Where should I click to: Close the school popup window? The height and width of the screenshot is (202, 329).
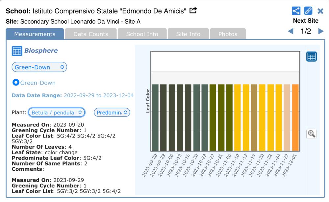tap(320, 11)
